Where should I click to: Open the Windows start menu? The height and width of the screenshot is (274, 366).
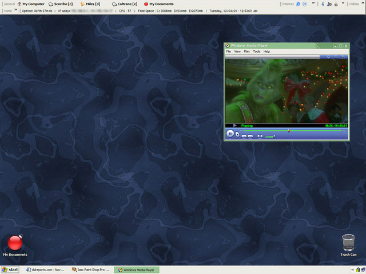click(10, 270)
